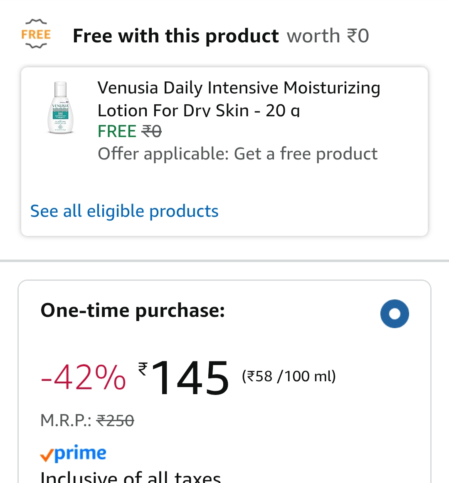Click the Free with this product heading
Screen dimensions: 449x483
[x=175, y=36]
